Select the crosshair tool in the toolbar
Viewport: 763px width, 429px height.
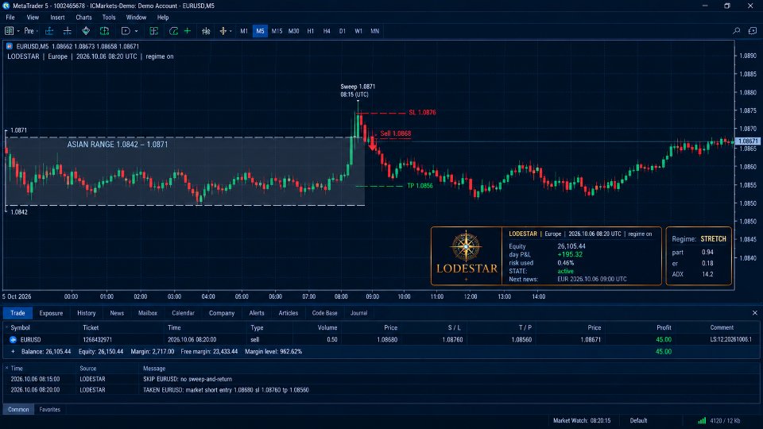click(x=67, y=31)
